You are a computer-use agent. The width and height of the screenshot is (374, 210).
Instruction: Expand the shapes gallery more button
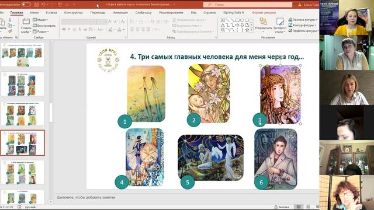251,30
